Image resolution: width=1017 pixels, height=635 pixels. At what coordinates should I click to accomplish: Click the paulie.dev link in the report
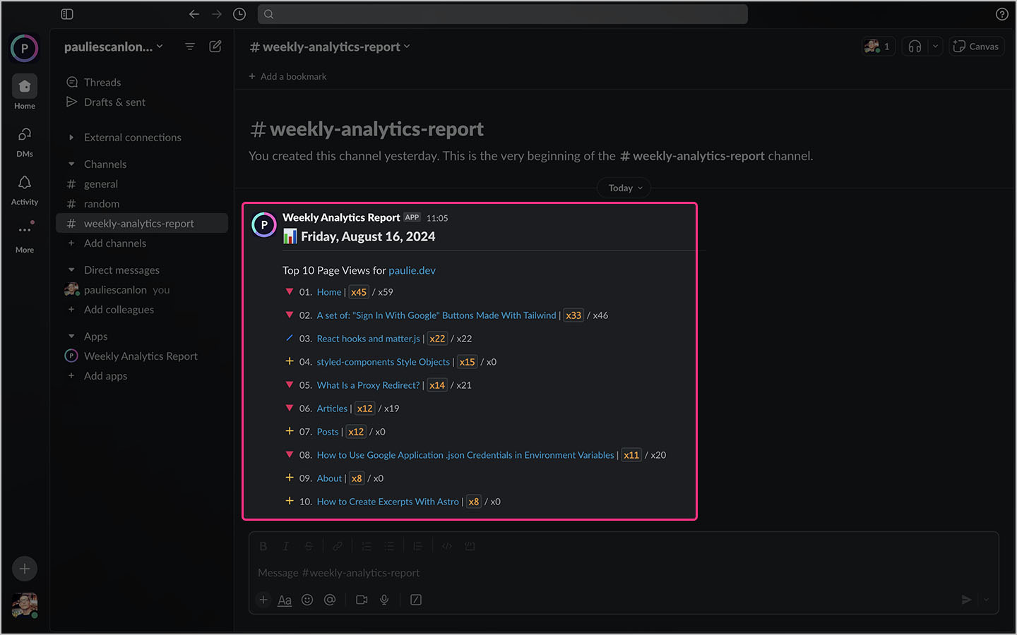pos(412,270)
